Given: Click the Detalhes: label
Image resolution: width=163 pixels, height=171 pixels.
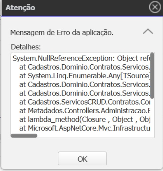Looking at the screenshot, I should click(x=26, y=47).
